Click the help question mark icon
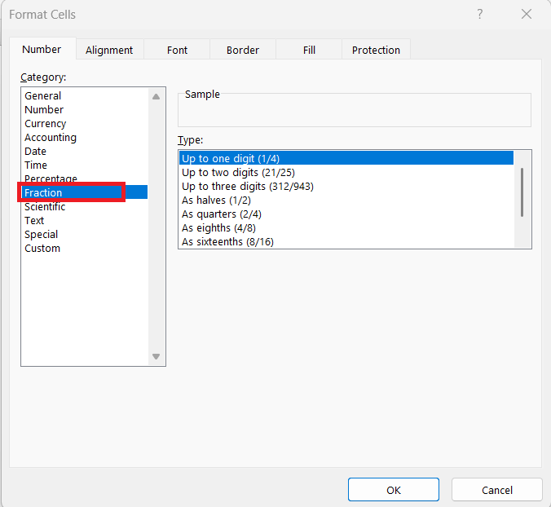The width and height of the screenshot is (551, 507). point(479,15)
